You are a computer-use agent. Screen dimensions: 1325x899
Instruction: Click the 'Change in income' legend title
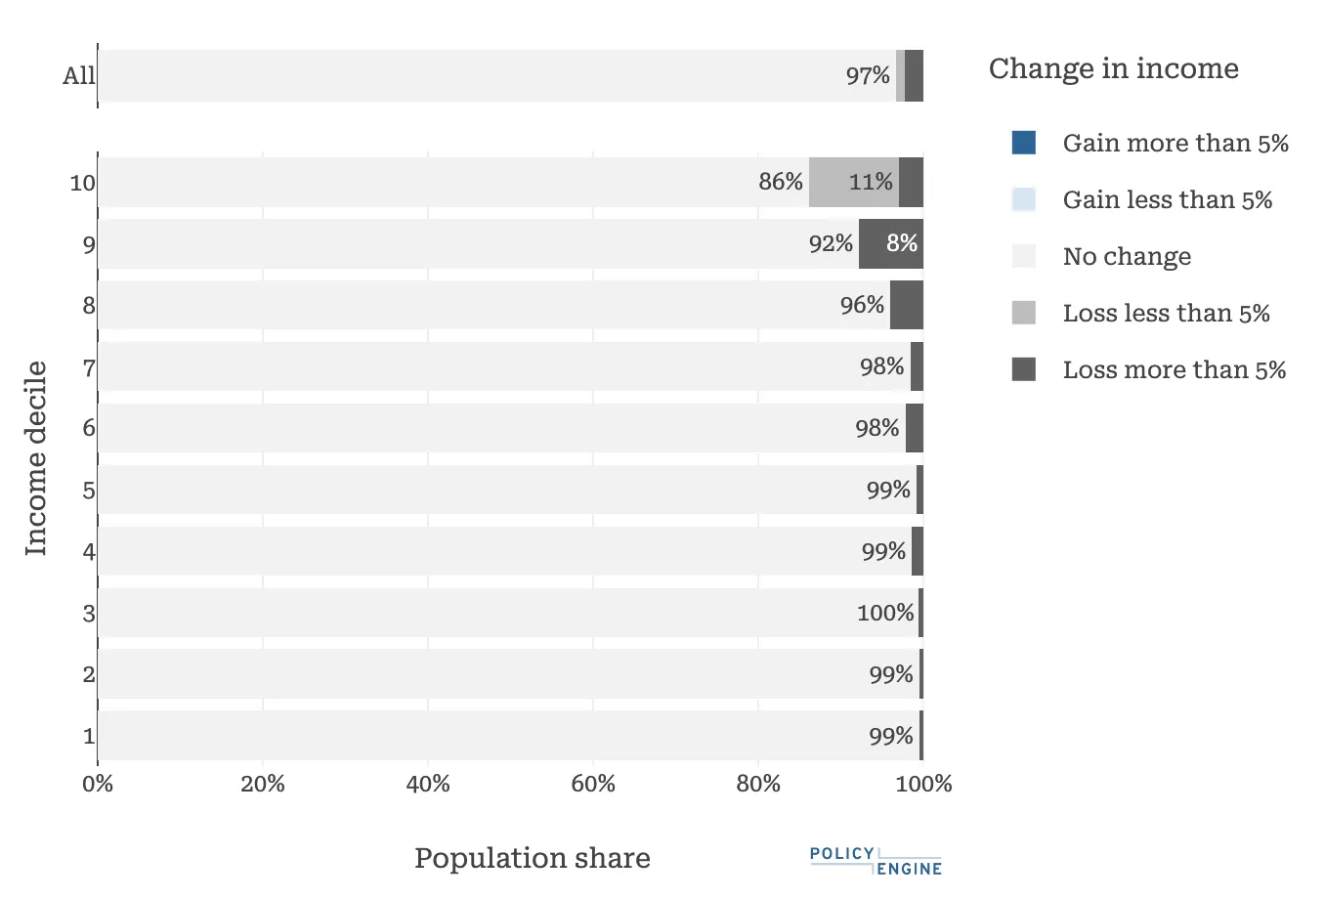pos(1113,68)
